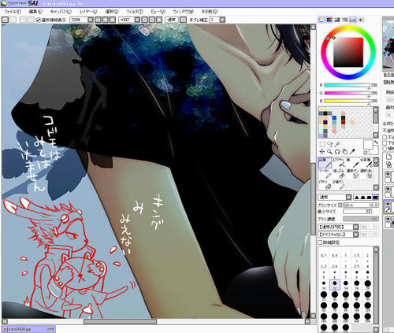This screenshot has width=394, height=333.
Task: Select the flat hard brush edge shape
Action: 375,198
